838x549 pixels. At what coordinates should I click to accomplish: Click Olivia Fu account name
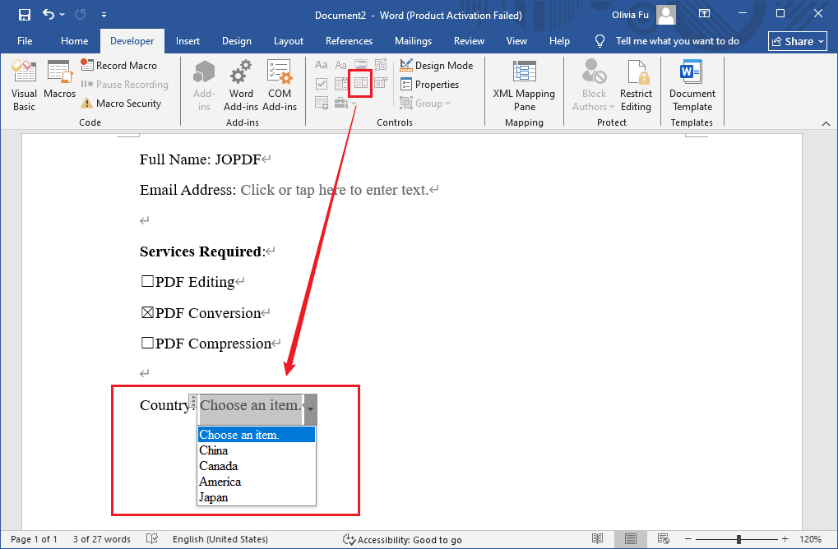[x=630, y=15]
